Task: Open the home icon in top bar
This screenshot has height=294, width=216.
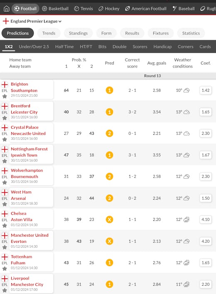Action: point(6,9)
